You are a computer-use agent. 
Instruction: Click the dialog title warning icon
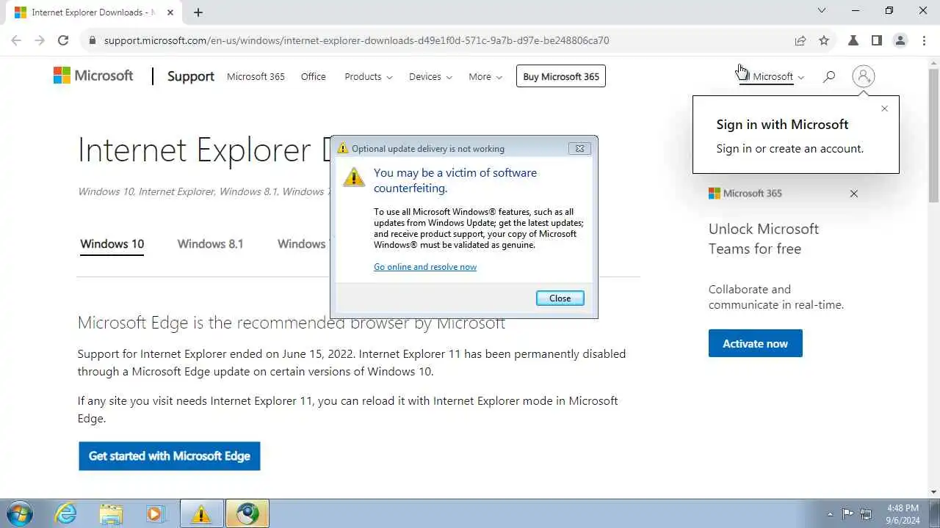tap(342, 148)
